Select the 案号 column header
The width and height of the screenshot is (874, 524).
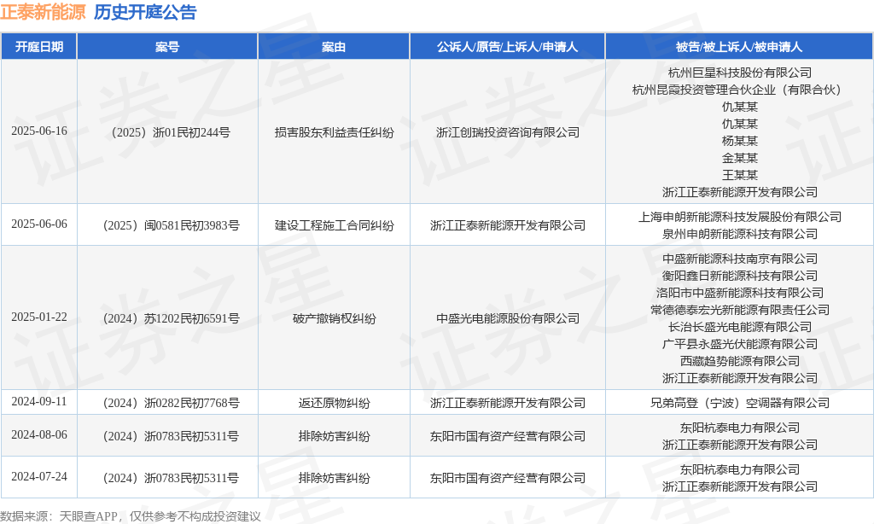pos(167,47)
